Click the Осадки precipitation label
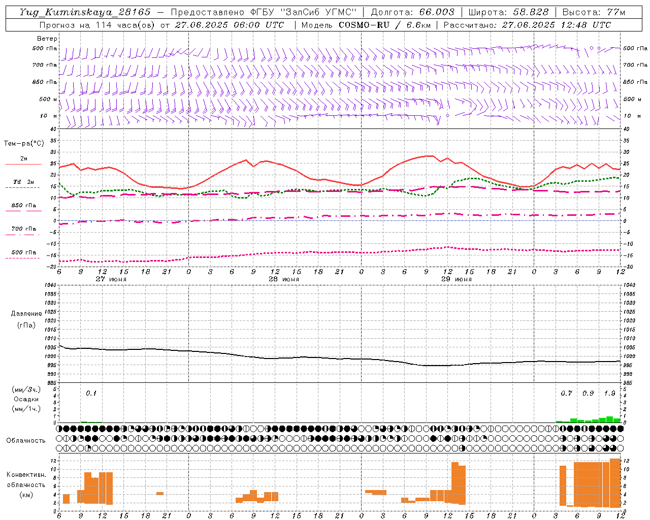Screen dimensions: 650x520 (x=26, y=399)
